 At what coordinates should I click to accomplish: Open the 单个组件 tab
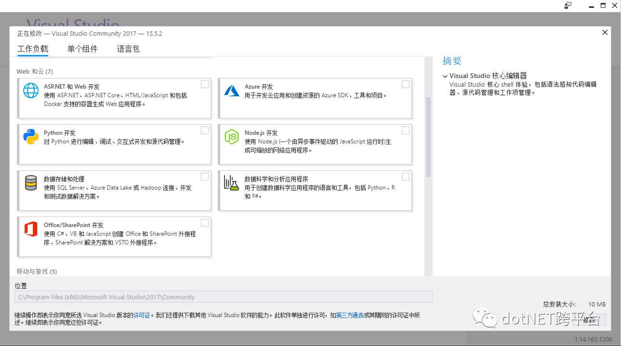[x=82, y=49]
